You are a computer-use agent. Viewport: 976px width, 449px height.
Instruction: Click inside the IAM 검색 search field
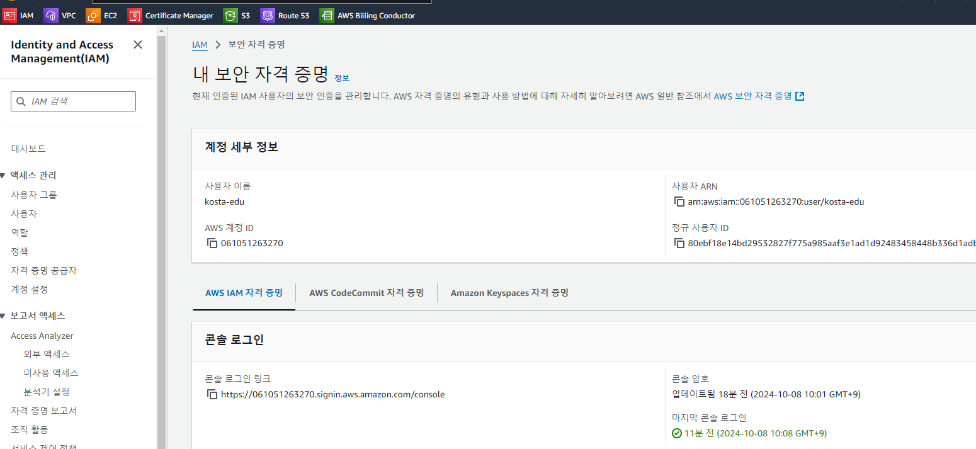pos(73,101)
